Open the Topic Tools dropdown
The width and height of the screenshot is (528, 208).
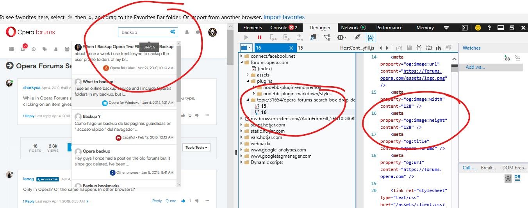(197, 148)
